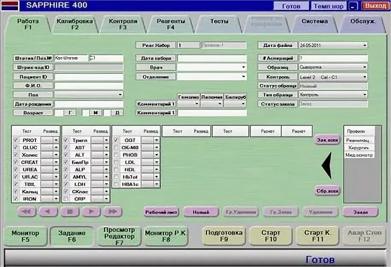Viewport: 391px width, 267px height.
Task: Click the Дата рождения input field
Action: (89, 104)
